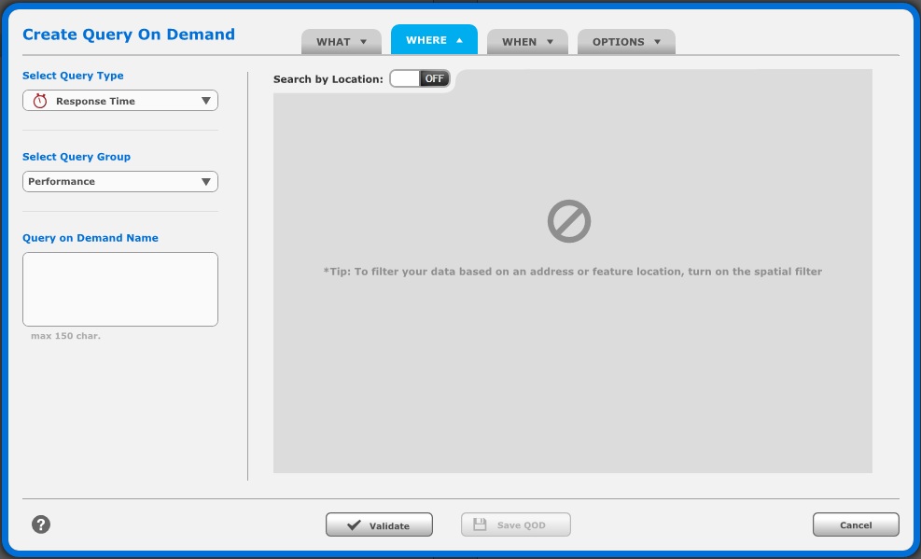Expand the WHEN tab down arrow
This screenshot has width=921, height=559.
550,42
